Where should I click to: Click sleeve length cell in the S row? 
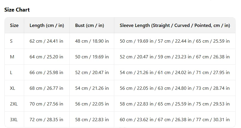tap(175, 41)
